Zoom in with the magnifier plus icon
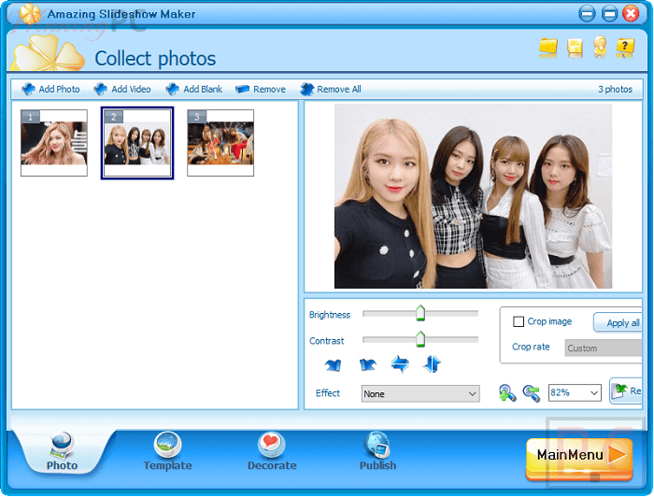This screenshot has height=497, width=654. click(506, 392)
